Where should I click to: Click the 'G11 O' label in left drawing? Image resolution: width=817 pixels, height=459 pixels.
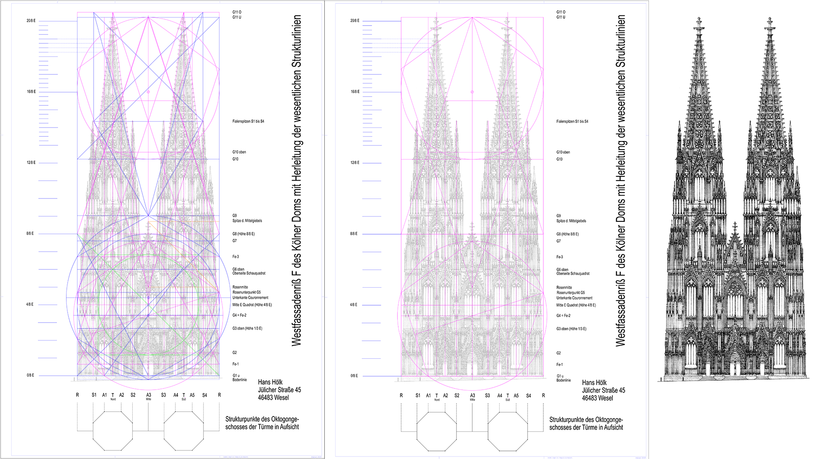(237, 12)
